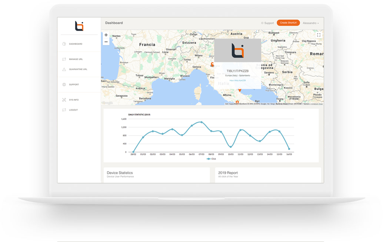
Task: Click the 10/03 low data point on the chart
Action: [231, 147]
